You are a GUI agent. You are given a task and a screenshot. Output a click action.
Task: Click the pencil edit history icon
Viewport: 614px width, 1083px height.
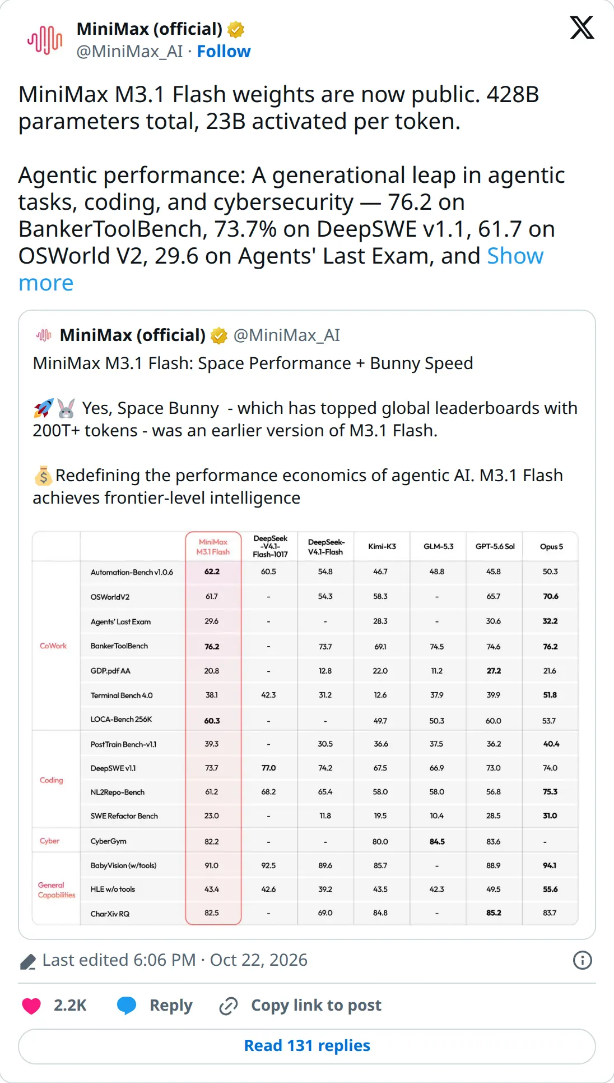point(28,961)
